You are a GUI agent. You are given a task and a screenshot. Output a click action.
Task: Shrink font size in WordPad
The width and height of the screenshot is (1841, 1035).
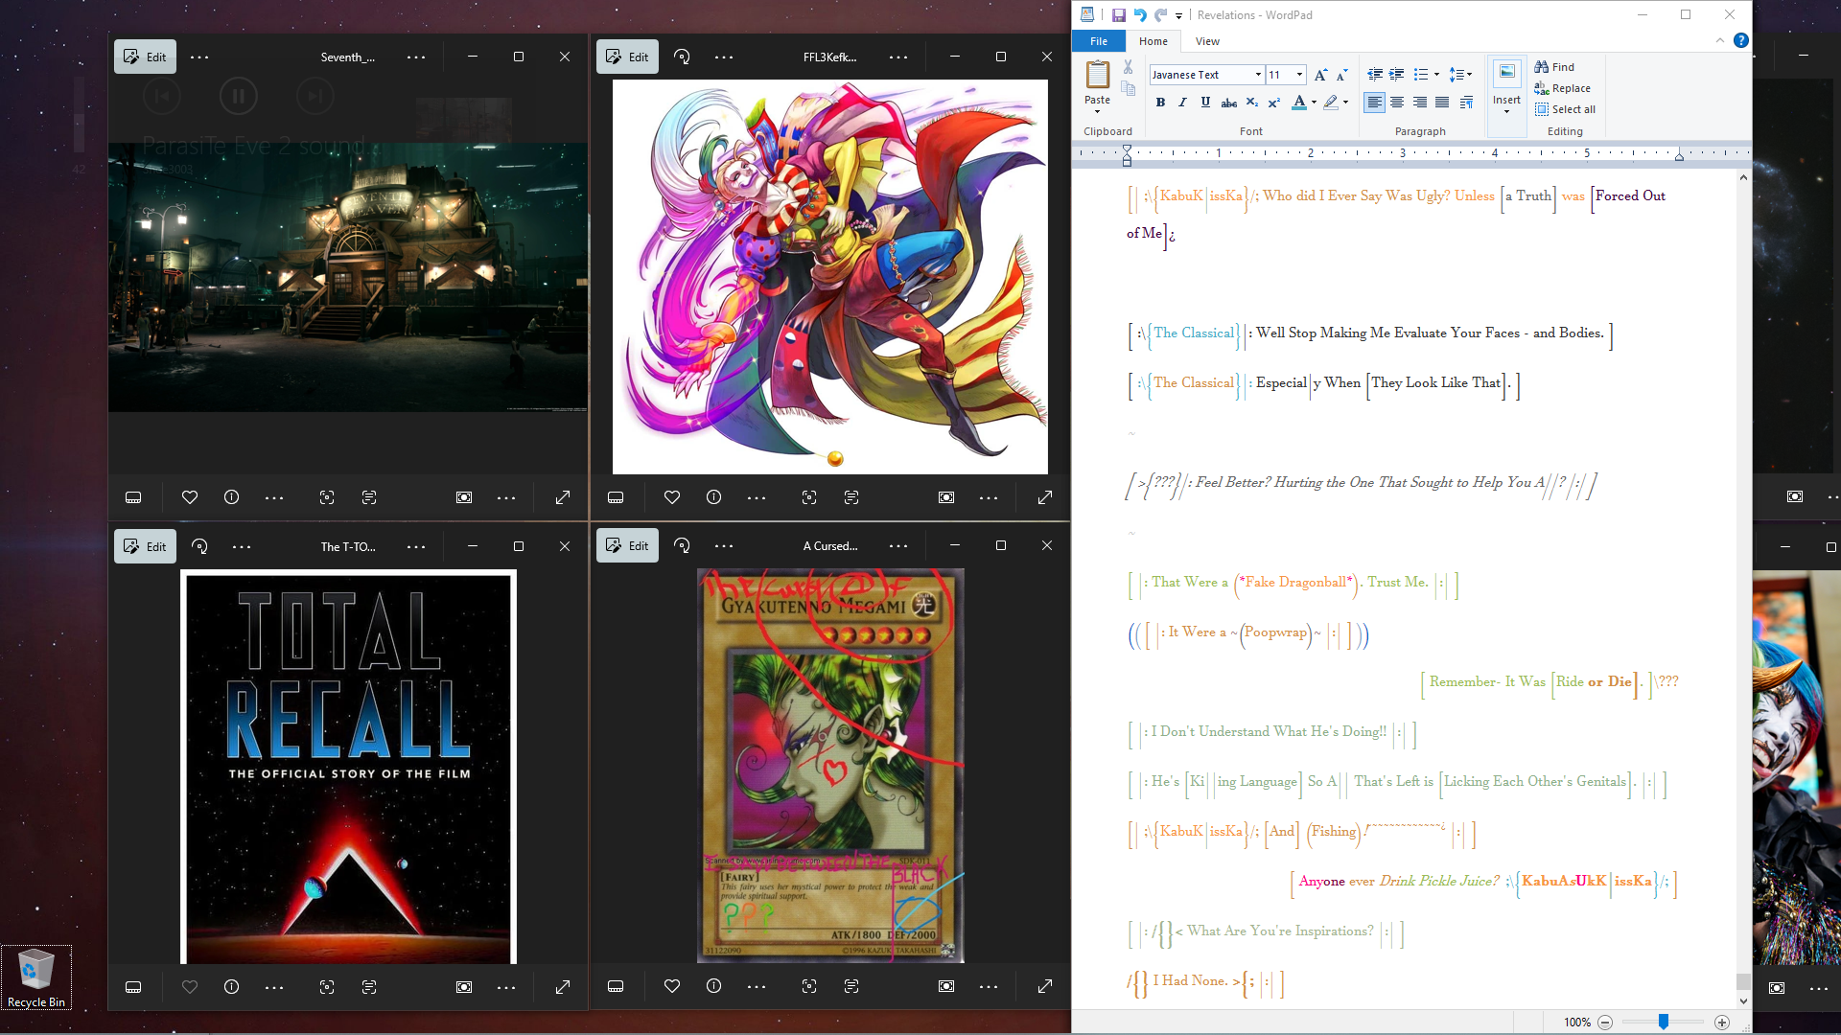tap(1341, 75)
